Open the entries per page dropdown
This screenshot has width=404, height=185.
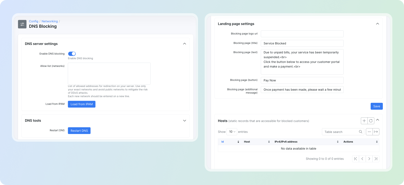232,132
